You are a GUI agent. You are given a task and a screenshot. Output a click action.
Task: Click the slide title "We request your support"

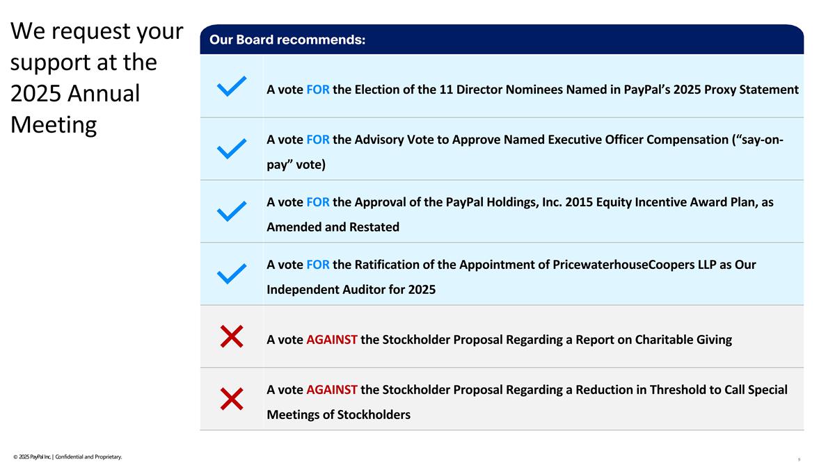point(97,78)
